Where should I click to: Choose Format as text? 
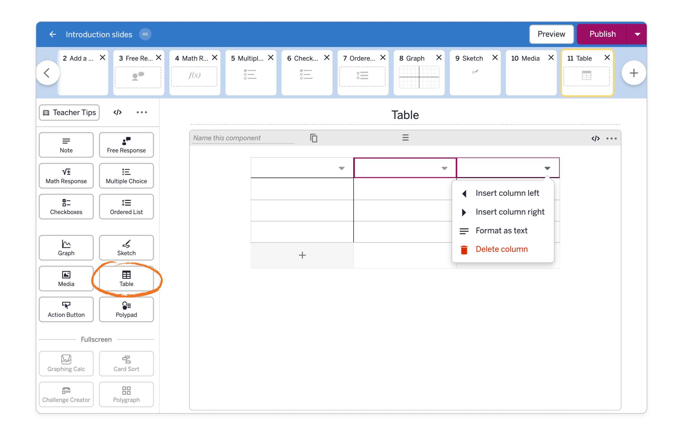[503, 231]
